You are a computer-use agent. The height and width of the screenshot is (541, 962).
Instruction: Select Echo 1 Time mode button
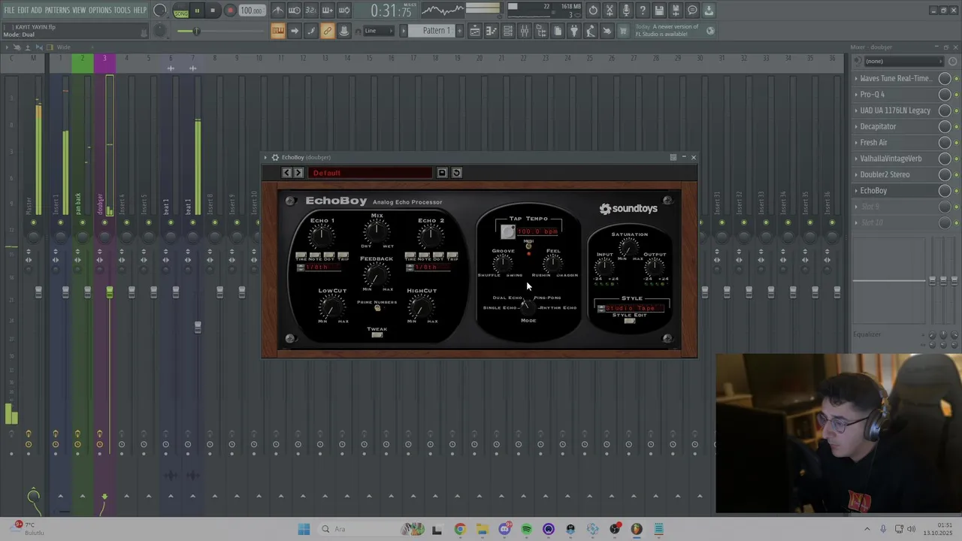(x=301, y=255)
